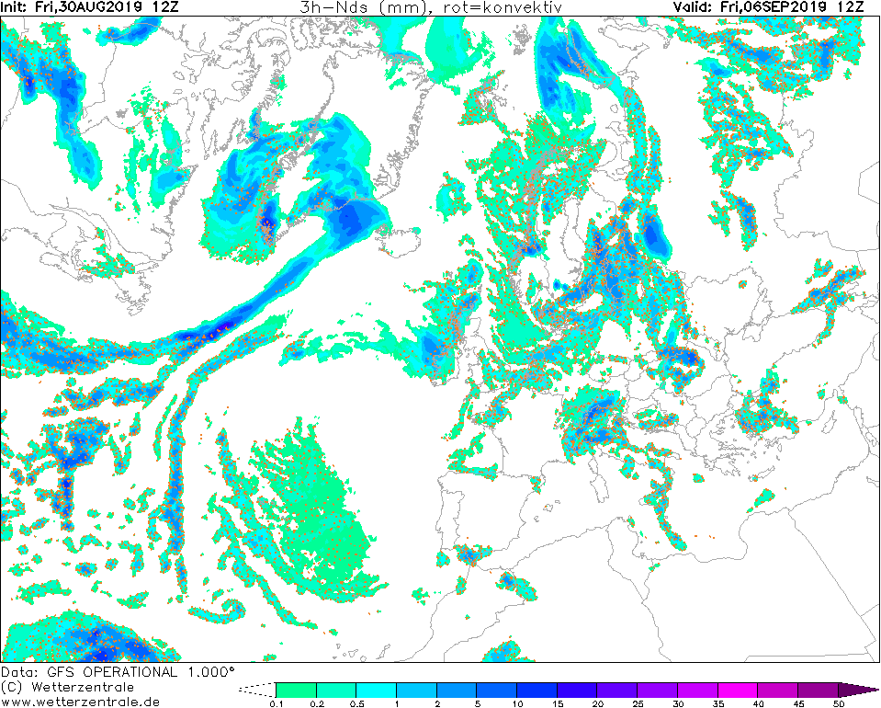The width and height of the screenshot is (881, 708).
Task: Click the (C) Wetterzentrale copyright text
Action: point(67,687)
